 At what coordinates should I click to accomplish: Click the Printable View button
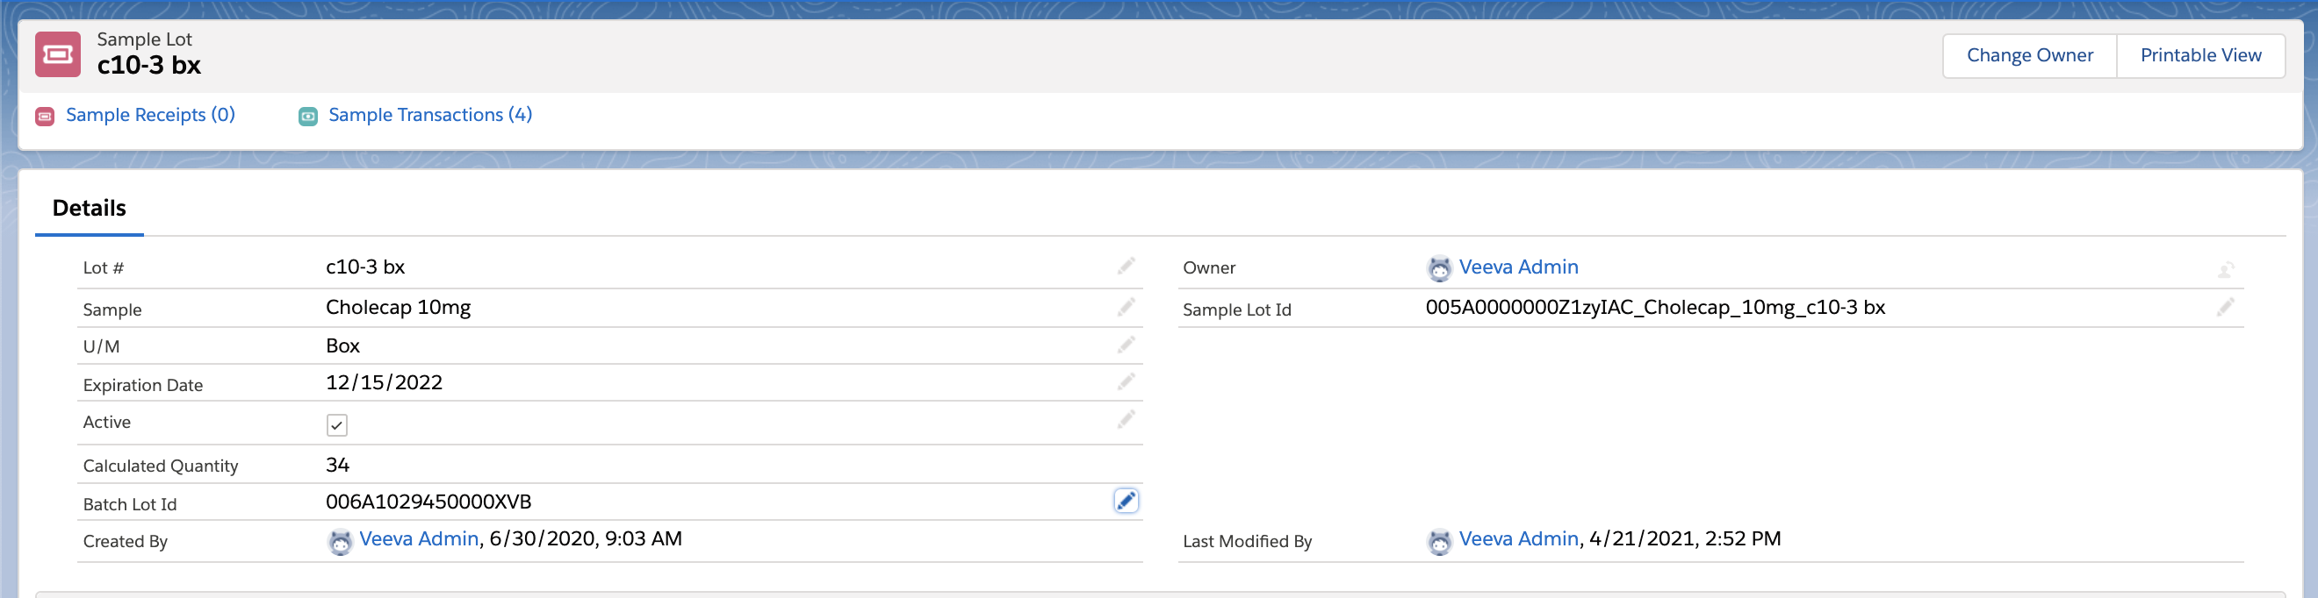tap(2200, 56)
